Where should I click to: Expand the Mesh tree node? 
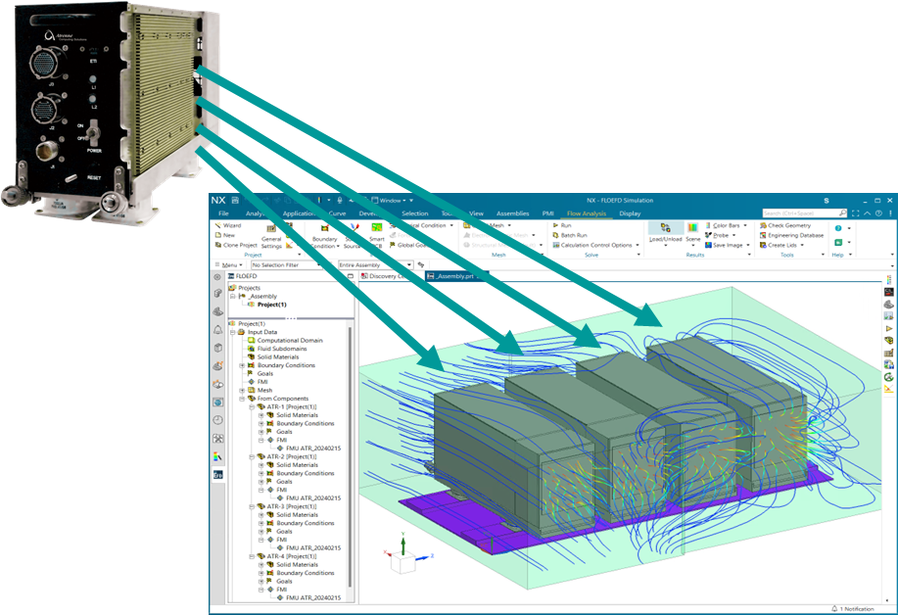pyautogui.click(x=242, y=391)
